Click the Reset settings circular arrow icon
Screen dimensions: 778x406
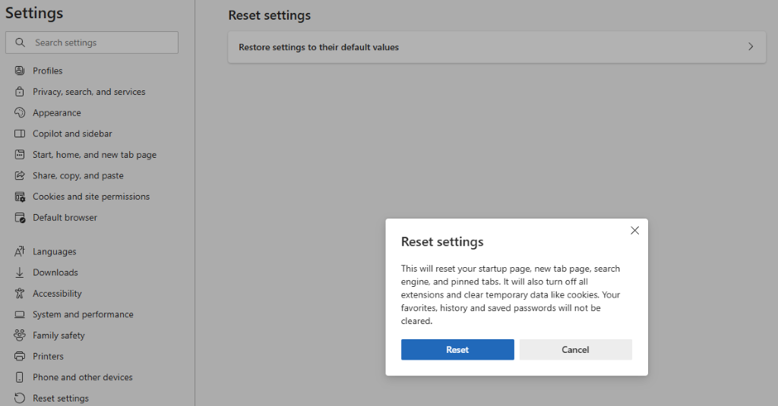(19, 398)
